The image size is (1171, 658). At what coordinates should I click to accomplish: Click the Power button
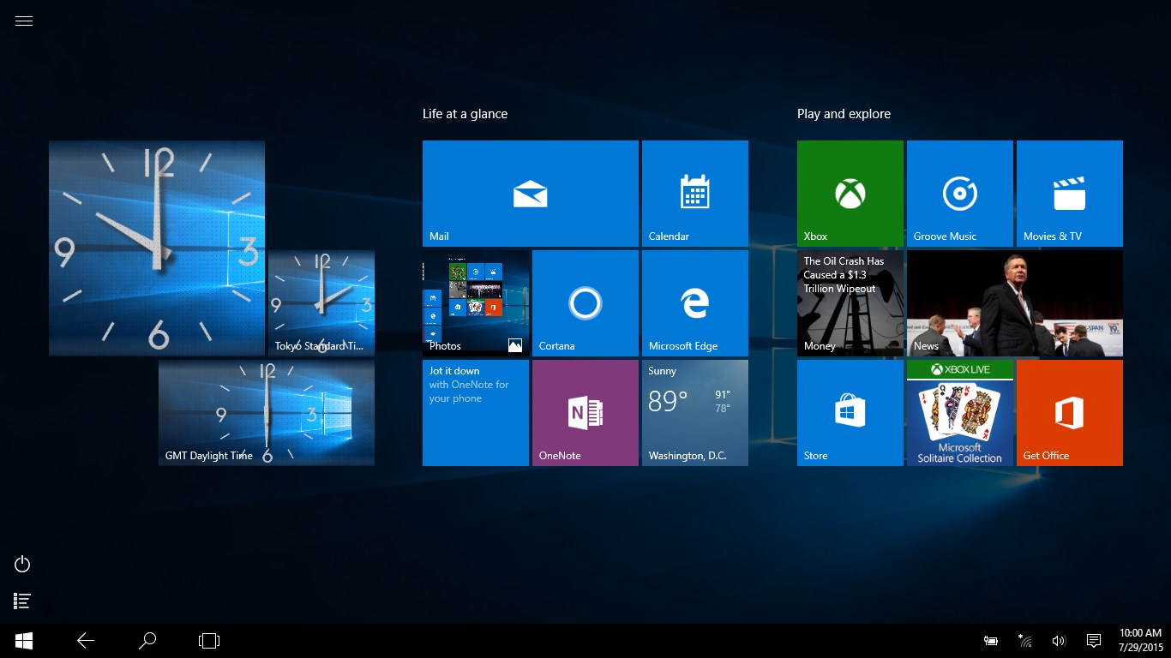[21, 564]
